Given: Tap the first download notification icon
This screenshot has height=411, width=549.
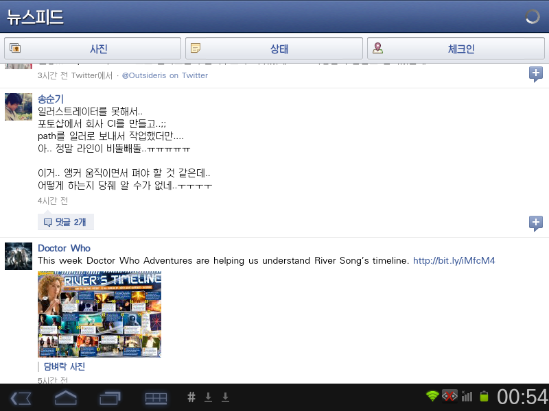Looking at the screenshot, I should [x=209, y=397].
